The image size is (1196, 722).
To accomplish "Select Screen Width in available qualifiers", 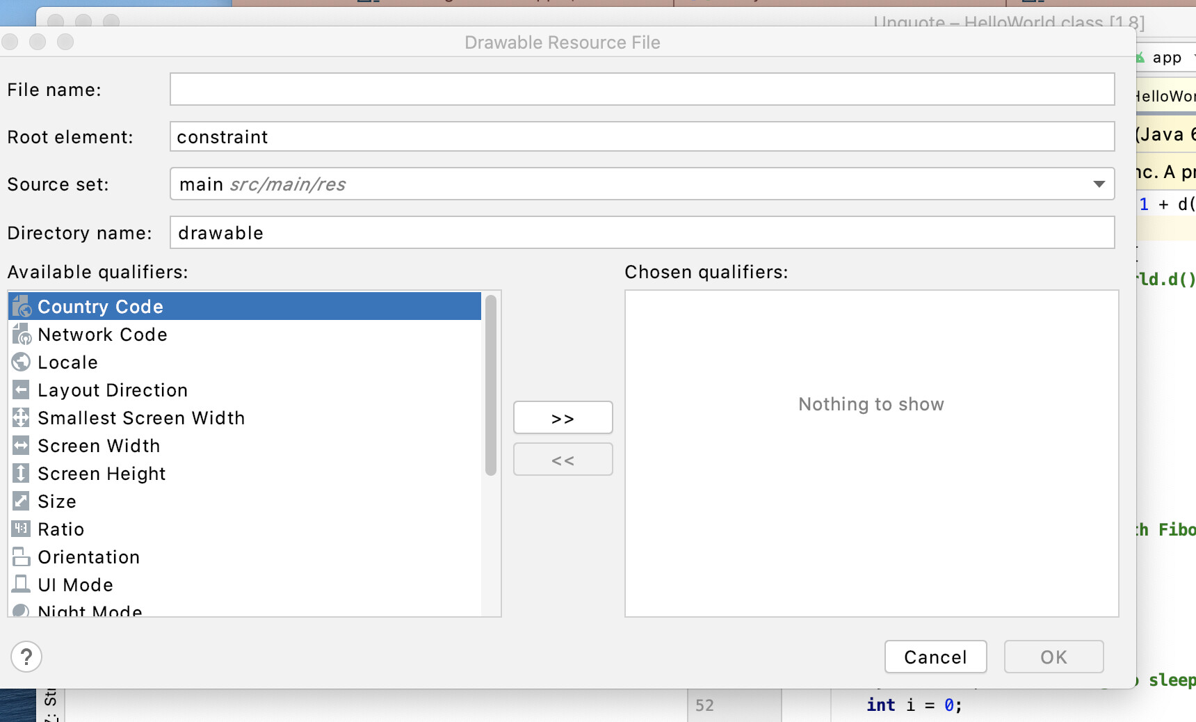I will pyautogui.click(x=99, y=446).
